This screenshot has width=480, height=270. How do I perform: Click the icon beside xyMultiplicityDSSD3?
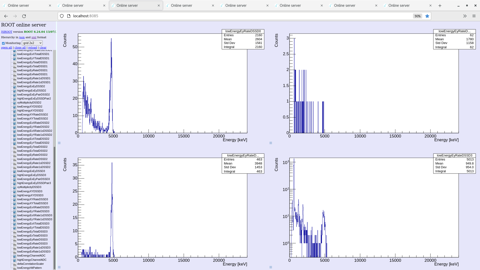tap(15, 187)
